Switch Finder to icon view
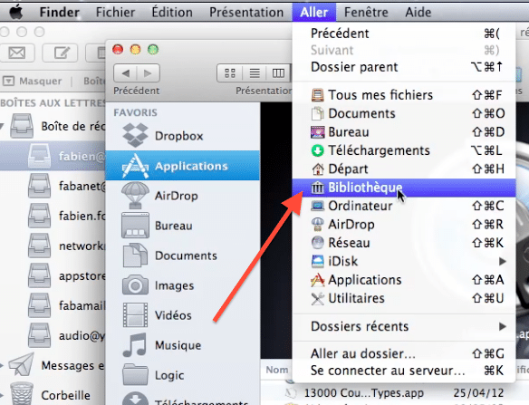The height and width of the screenshot is (405, 529). coord(230,72)
